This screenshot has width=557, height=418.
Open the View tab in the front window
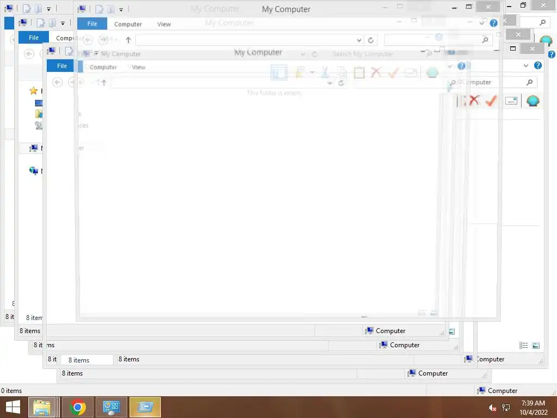[x=164, y=24]
